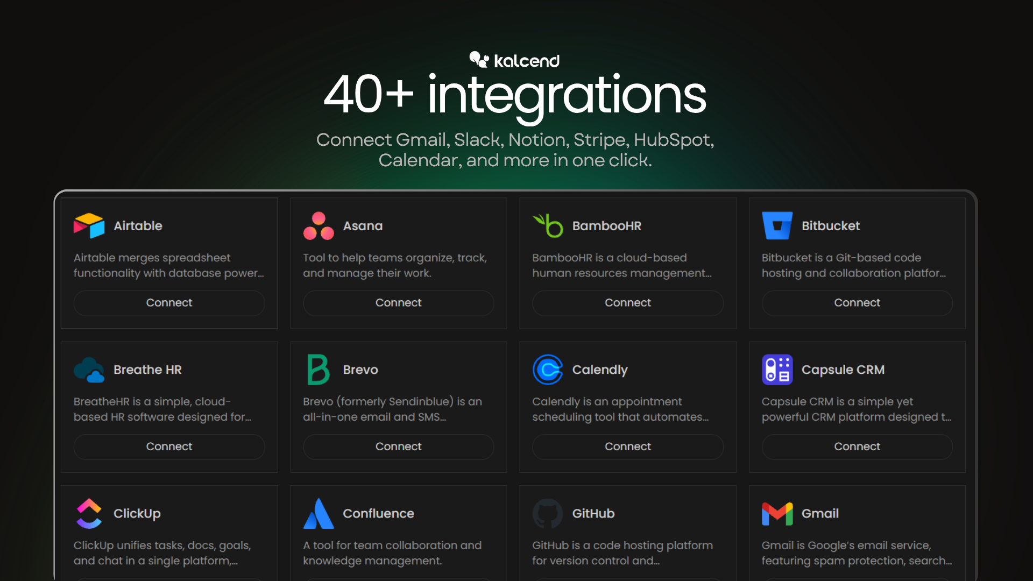The height and width of the screenshot is (581, 1033).
Task: Connect the Calendly integration
Action: tap(628, 447)
